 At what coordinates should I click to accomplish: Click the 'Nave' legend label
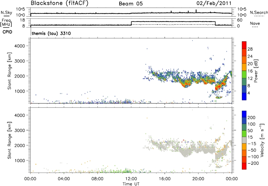(x=255, y=23)
